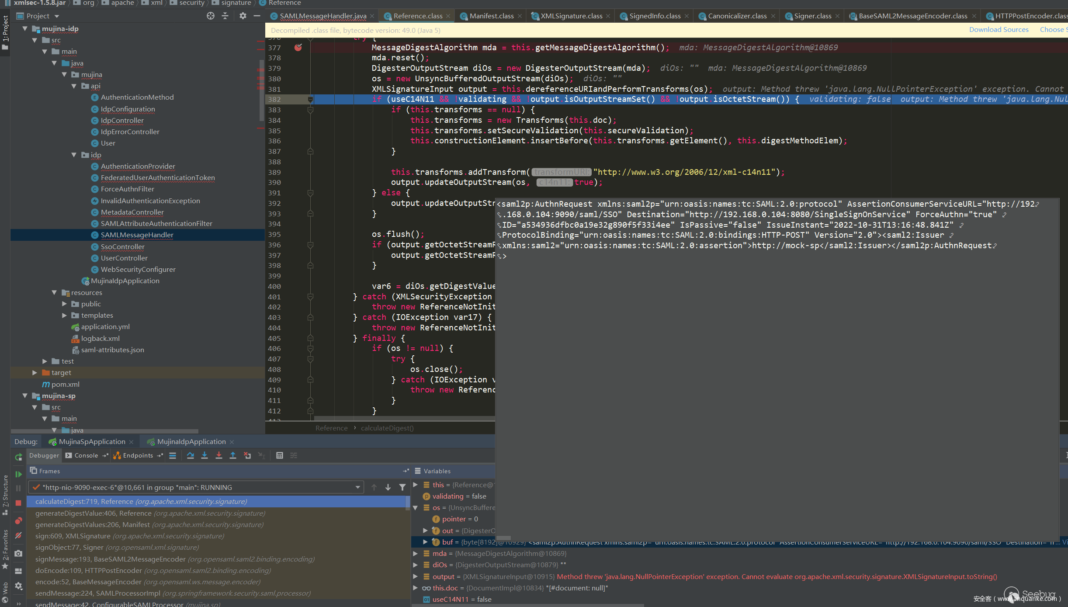The height and width of the screenshot is (607, 1068).
Task: Click Step Out debugger icon
Action: point(233,455)
